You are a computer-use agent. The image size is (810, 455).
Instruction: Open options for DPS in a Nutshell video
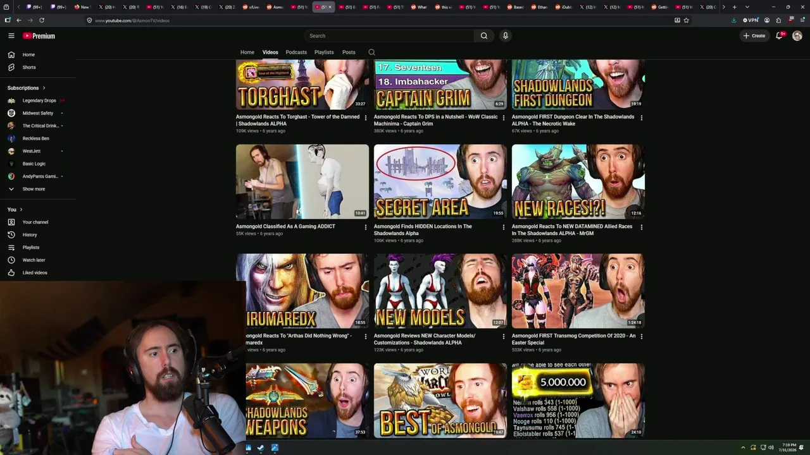point(504,118)
